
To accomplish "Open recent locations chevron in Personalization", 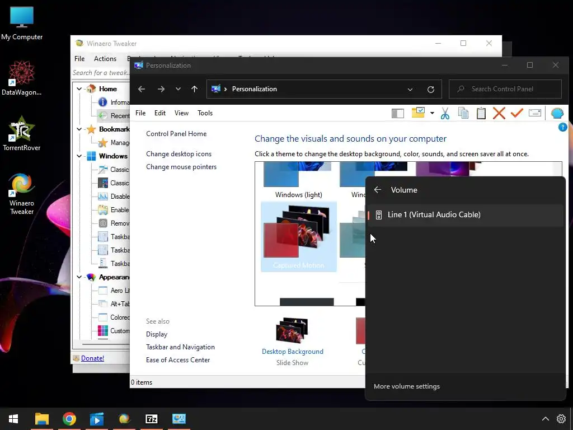I will (x=178, y=89).
